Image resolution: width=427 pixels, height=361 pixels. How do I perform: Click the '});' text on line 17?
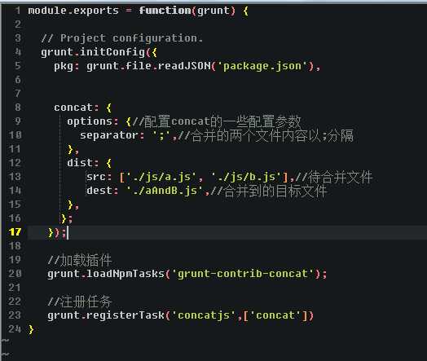57,232
